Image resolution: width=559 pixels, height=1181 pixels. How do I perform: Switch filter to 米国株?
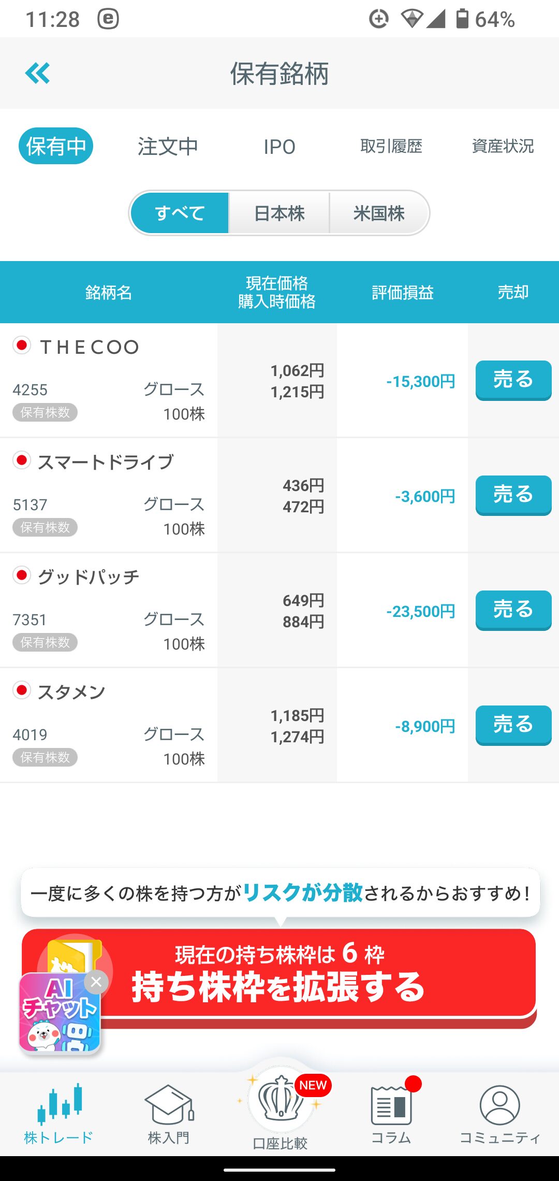[379, 213]
